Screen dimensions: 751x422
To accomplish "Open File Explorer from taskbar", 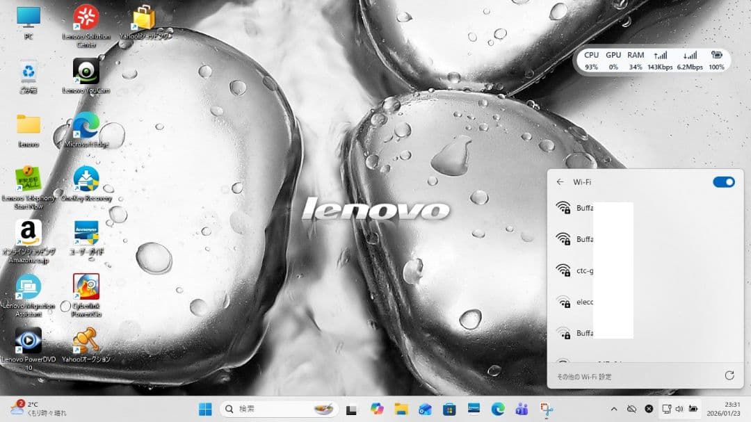I will [x=401, y=409].
